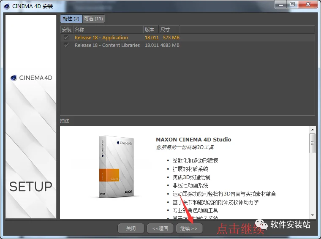Click the 参数化和多边形建模 bullet text

pyautogui.click(x=195, y=160)
